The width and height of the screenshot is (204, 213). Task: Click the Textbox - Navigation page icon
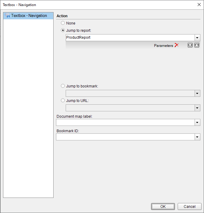click(7, 16)
